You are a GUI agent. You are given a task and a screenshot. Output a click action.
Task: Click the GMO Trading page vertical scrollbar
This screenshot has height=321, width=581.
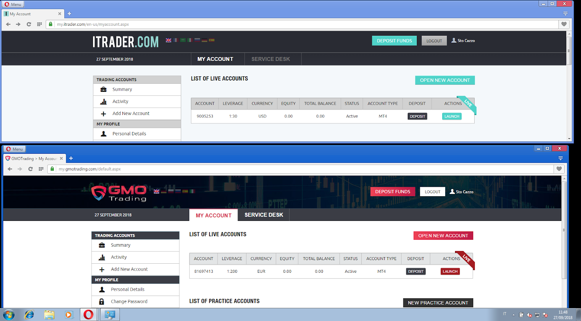point(564,230)
